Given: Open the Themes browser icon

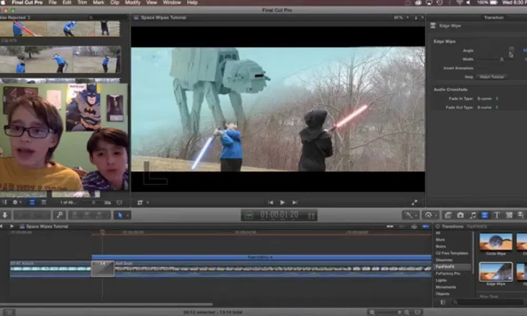Looking at the screenshot, I should (520, 215).
